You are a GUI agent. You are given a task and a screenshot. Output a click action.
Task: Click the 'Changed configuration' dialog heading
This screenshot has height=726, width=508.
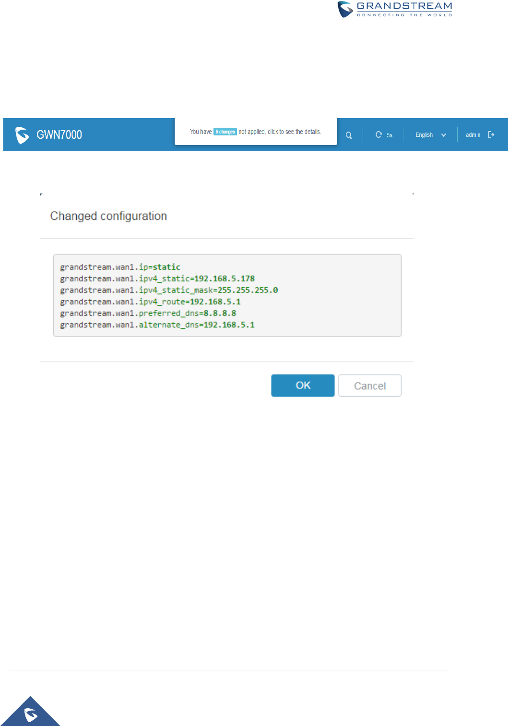click(x=108, y=216)
